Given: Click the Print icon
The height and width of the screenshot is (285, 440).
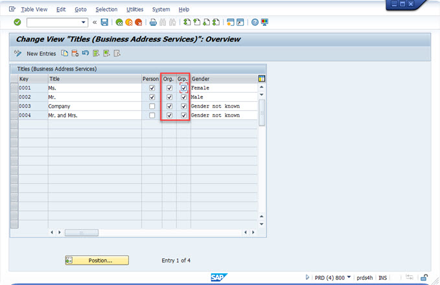Looking at the screenshot, I should [153, 22].
